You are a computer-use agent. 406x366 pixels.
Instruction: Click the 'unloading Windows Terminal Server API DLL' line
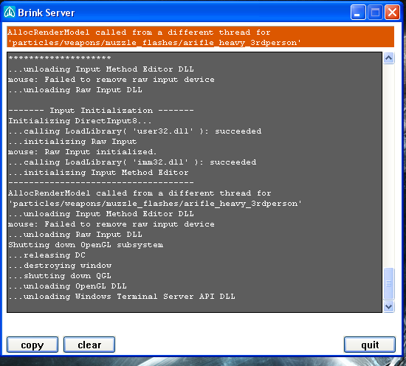click(x=122, y=297)
